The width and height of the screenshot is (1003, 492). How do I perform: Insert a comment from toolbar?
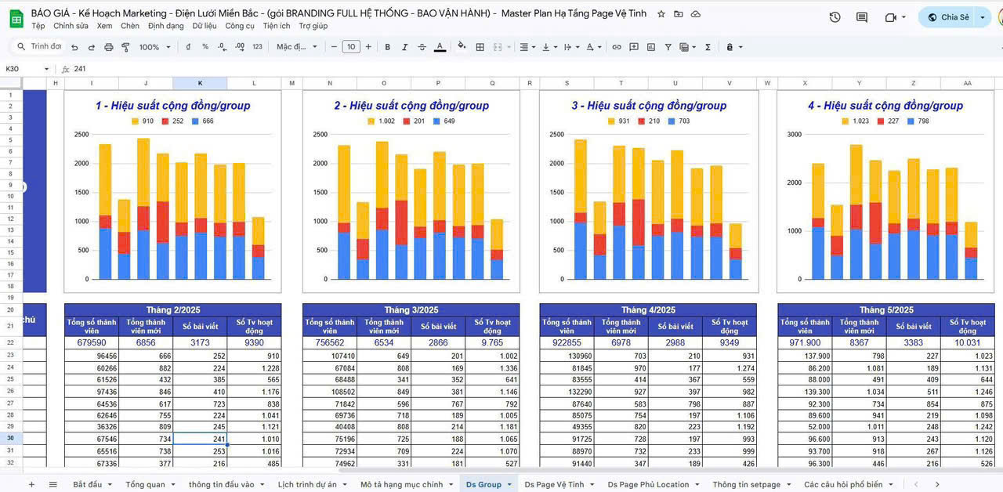click(633, 47)
